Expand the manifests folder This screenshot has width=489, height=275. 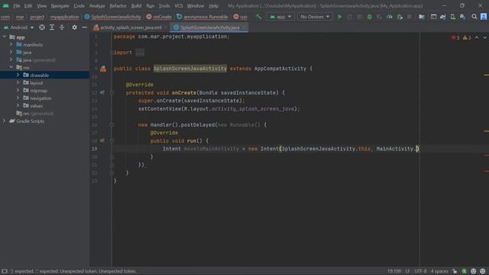tap(11, 44)
